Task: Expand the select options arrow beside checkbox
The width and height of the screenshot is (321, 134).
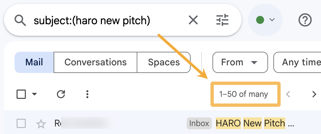Action: click(34, 95)
